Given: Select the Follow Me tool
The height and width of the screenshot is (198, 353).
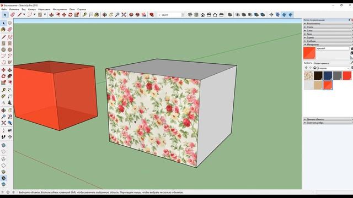Looking at the screenshot, I should tap(10, 76).
